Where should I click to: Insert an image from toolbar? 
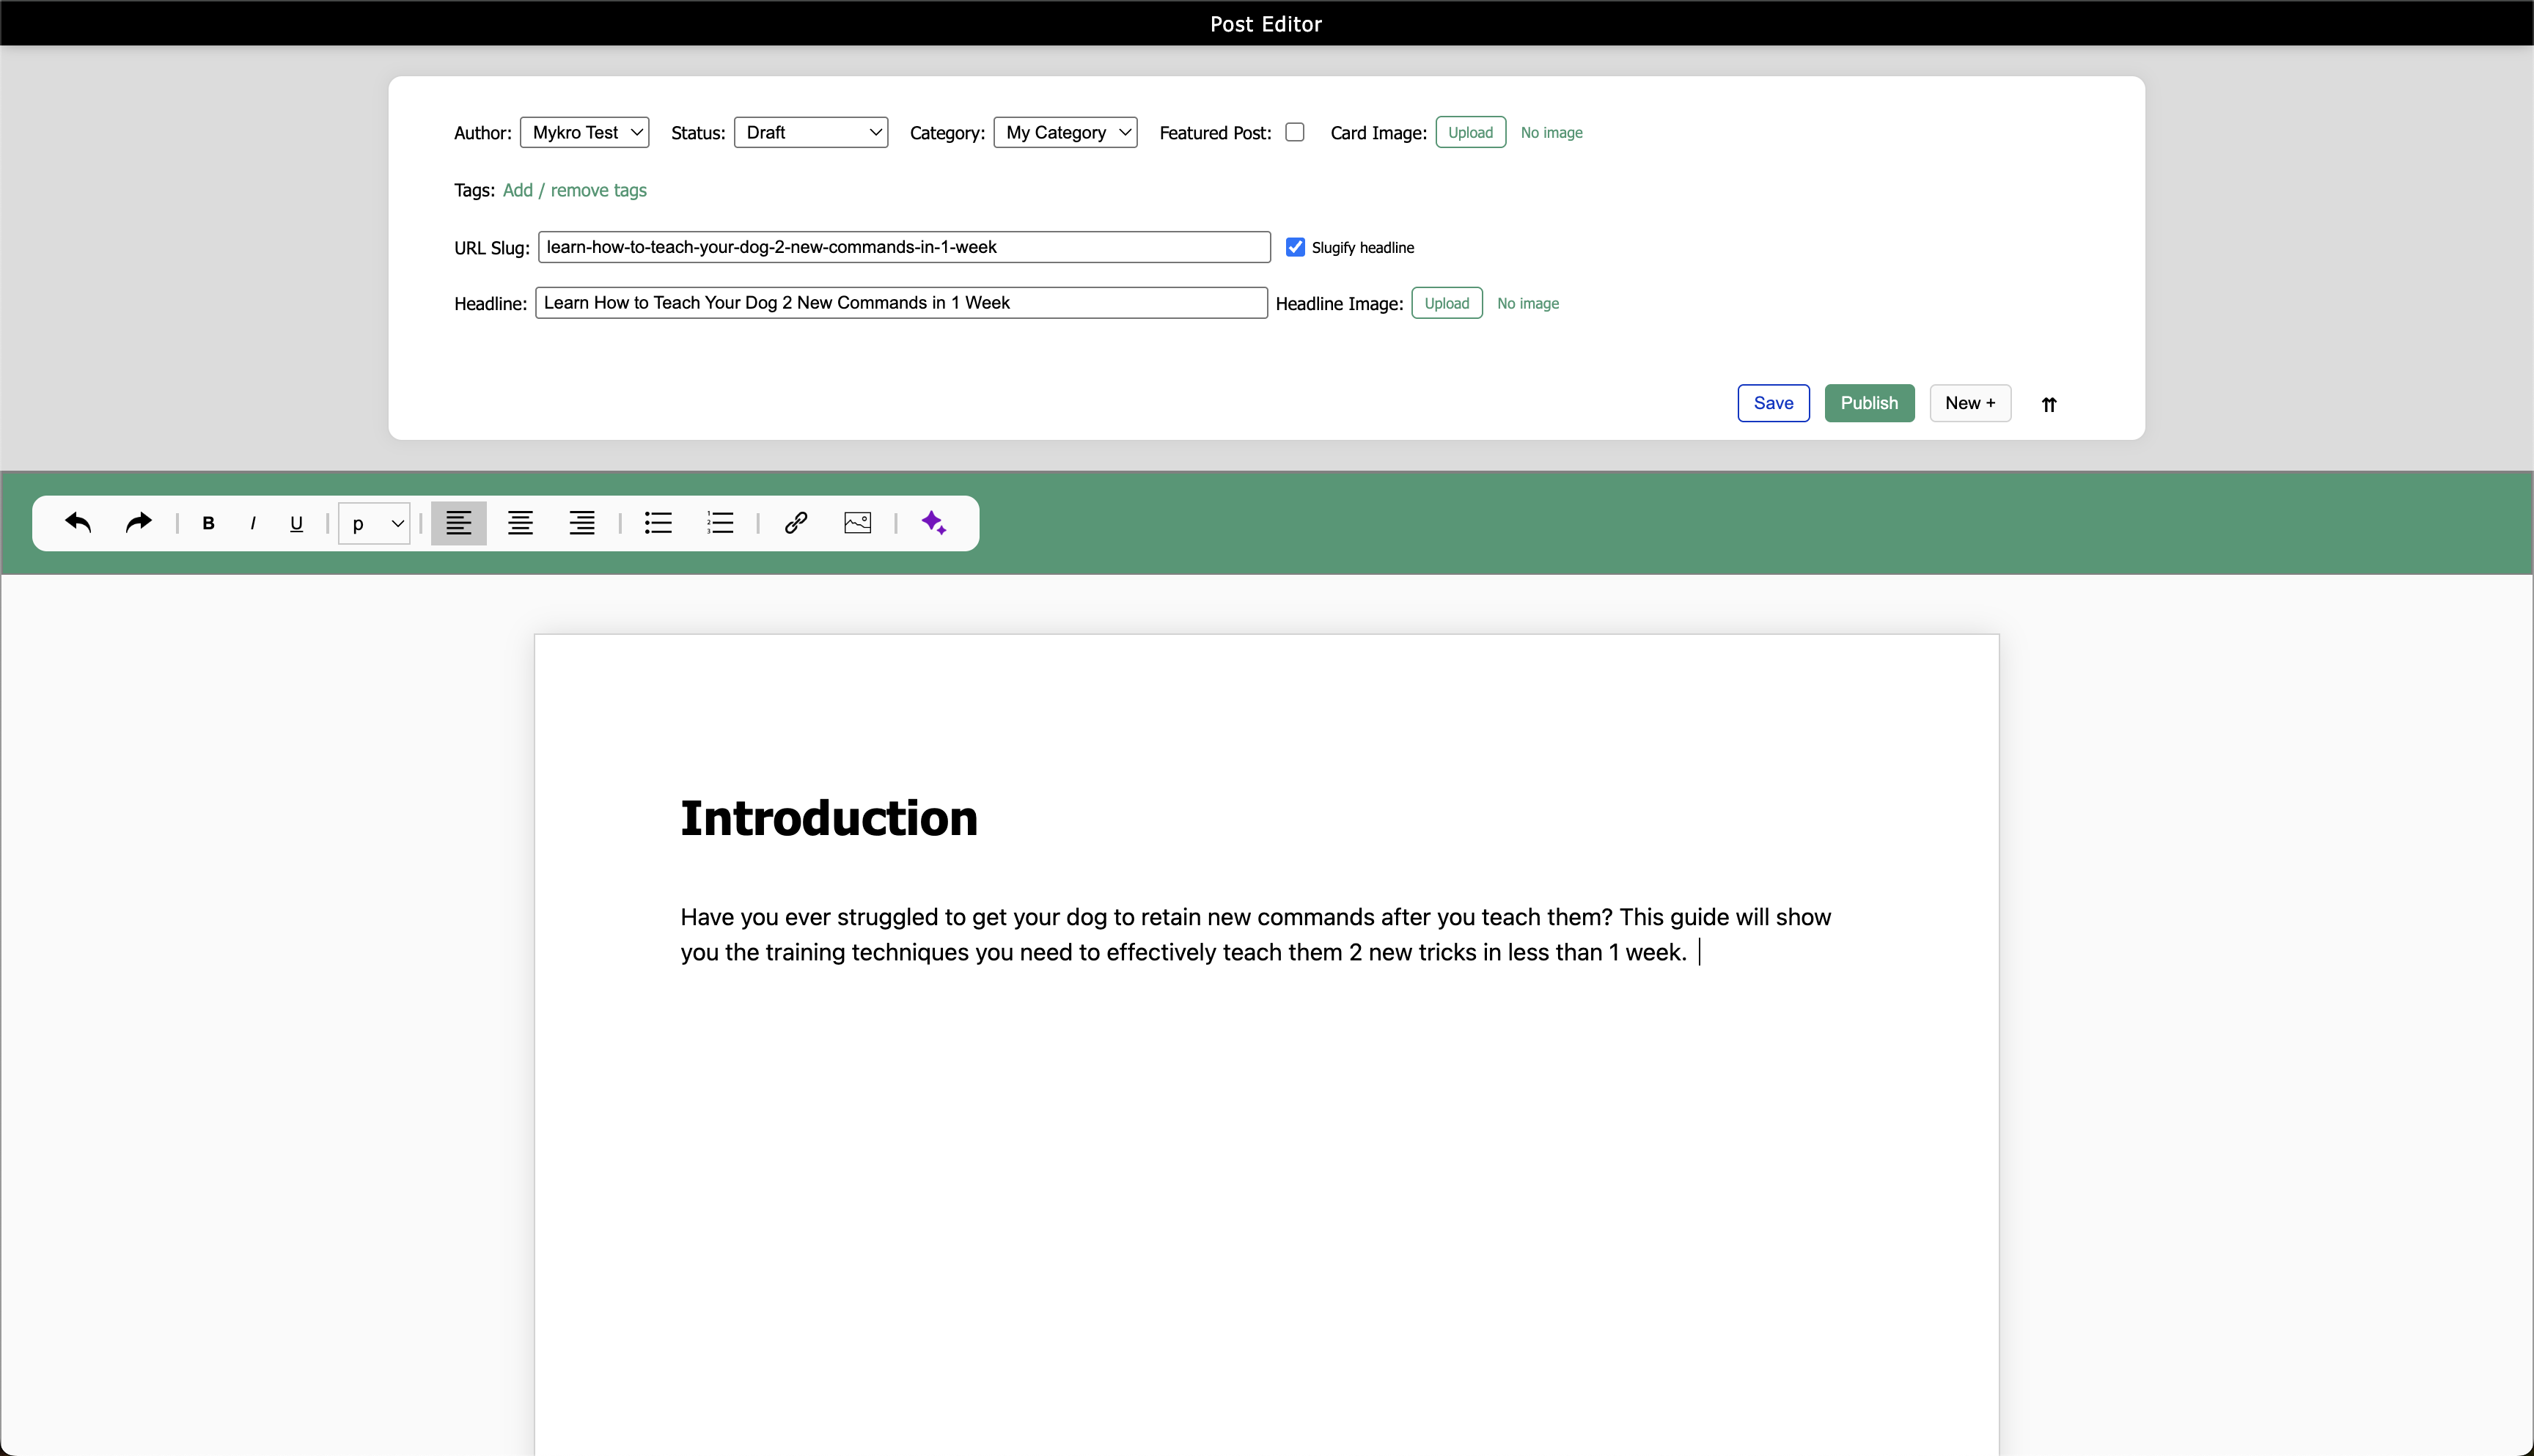point(857,522)
